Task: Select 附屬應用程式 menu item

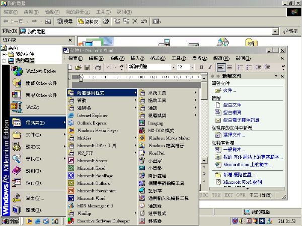Action: (x=102, y=93)
